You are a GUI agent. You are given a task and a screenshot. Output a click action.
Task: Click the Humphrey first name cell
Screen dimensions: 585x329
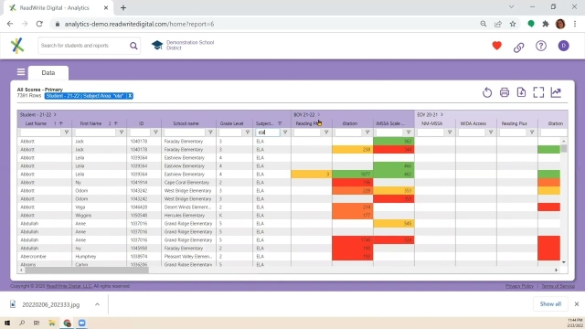coord(99,256)
